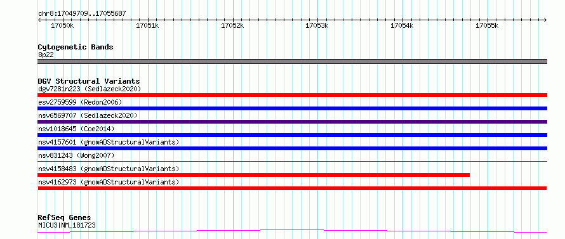Screen dimensions: 565x239
Task: Click the left arrow at ruler start
Action: tap(39, 20)
